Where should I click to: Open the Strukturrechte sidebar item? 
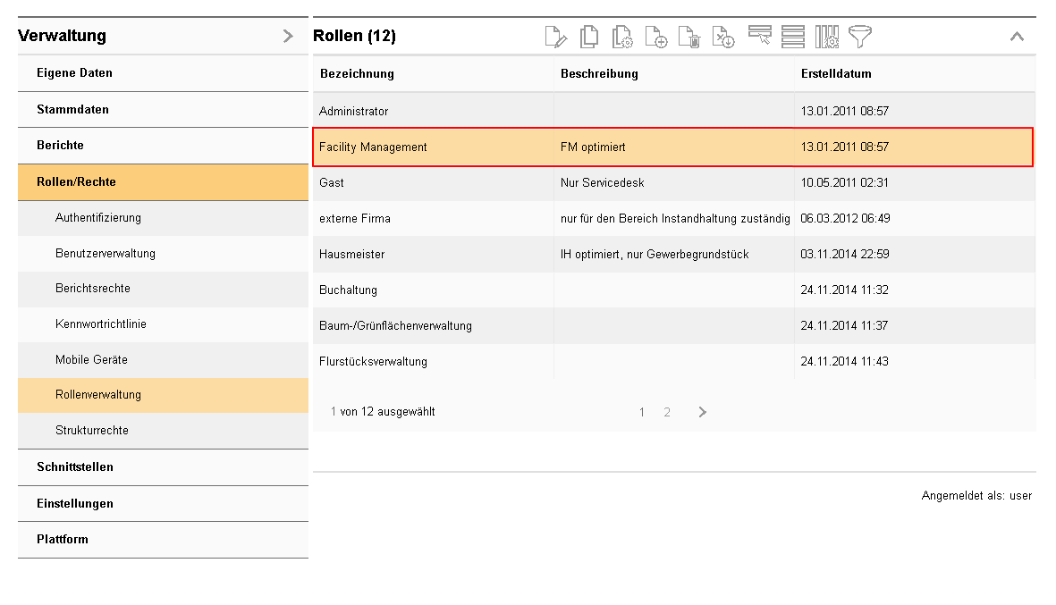(x=89, y=431)
